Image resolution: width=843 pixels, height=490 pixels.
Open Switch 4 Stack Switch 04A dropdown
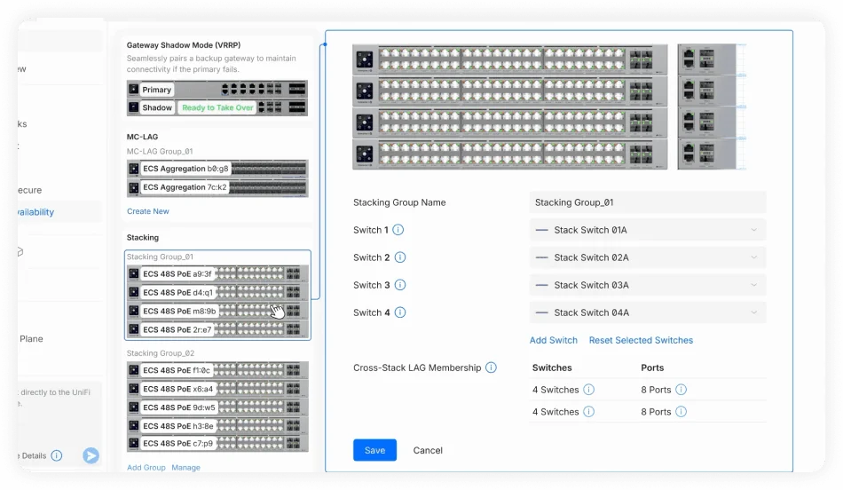(647, 312)
